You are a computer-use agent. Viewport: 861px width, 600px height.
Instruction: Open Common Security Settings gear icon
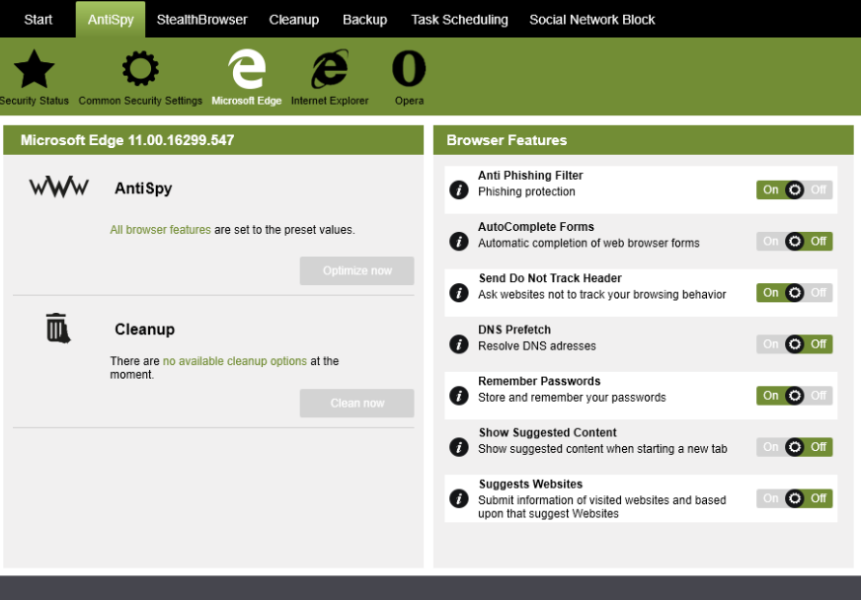(140, 69)
